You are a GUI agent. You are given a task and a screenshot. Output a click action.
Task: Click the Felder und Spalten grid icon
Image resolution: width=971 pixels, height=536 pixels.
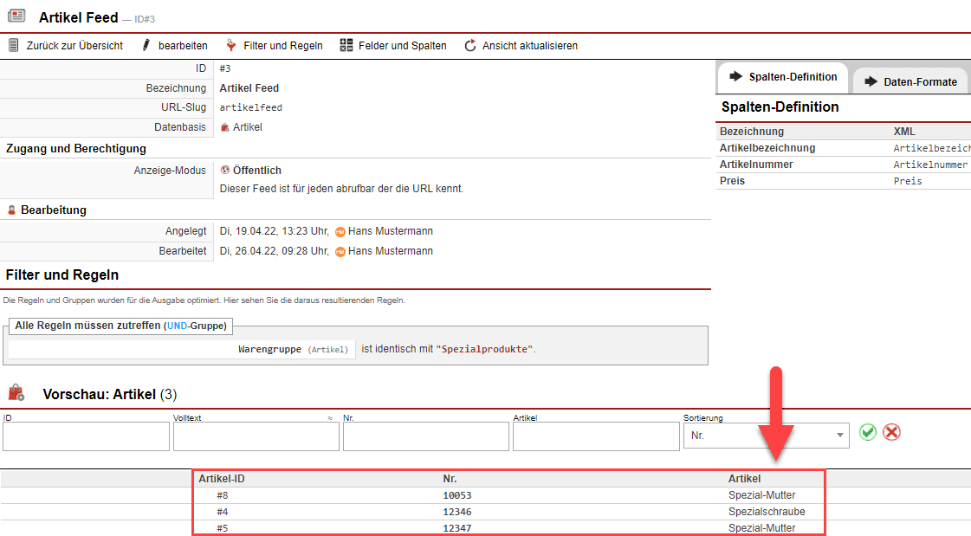(x=346, y=45)
